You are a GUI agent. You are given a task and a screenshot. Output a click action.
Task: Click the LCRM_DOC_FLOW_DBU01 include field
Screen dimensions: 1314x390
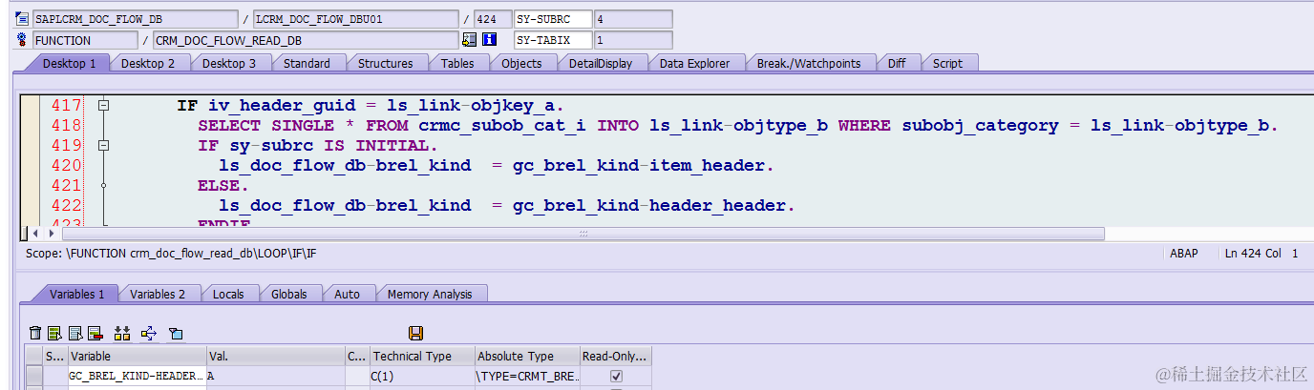(355, 19)
